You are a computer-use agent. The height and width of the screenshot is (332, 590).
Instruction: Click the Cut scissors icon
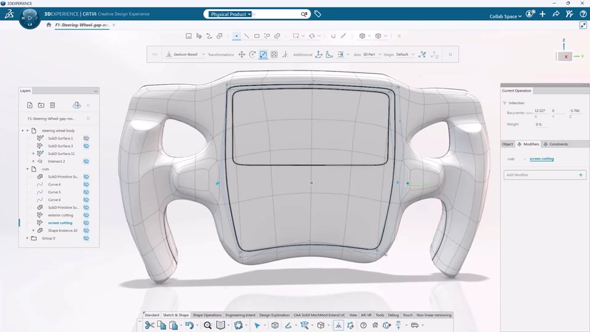click(x=150, y=325)
